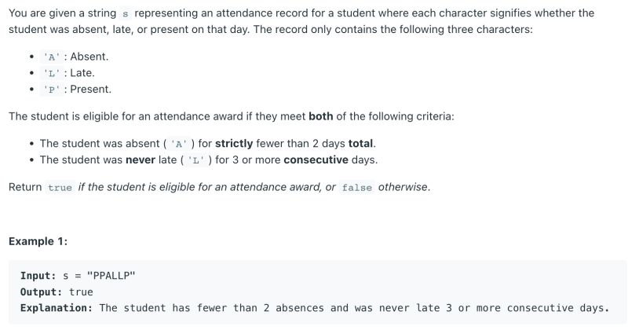Click the true value after Output
628x330 pixels.
(81, 292)
